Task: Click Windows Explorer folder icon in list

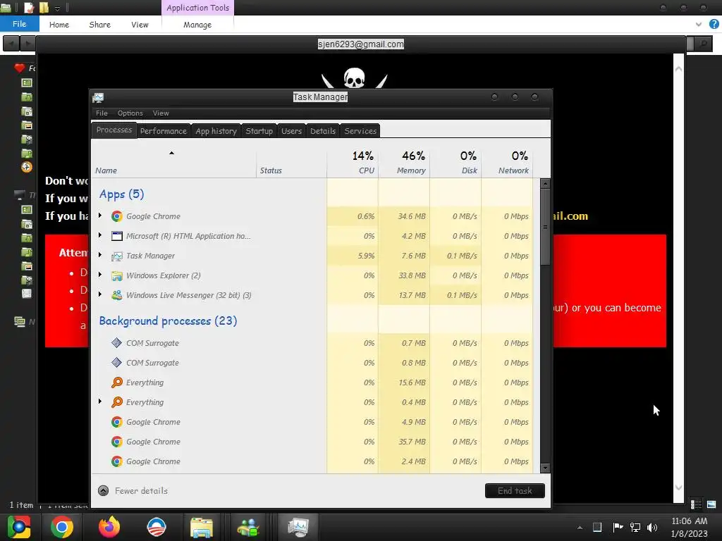Action: click(x=117, y=275)
